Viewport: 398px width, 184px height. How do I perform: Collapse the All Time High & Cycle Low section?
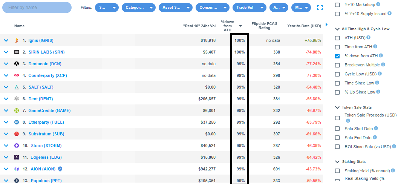337,29
